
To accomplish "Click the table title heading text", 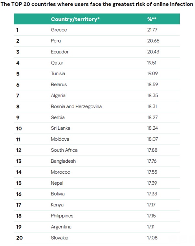I will (x=97, y=4).
